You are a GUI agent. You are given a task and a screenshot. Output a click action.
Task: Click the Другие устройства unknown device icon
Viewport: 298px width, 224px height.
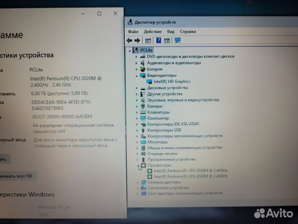click(x=143, y=94)
